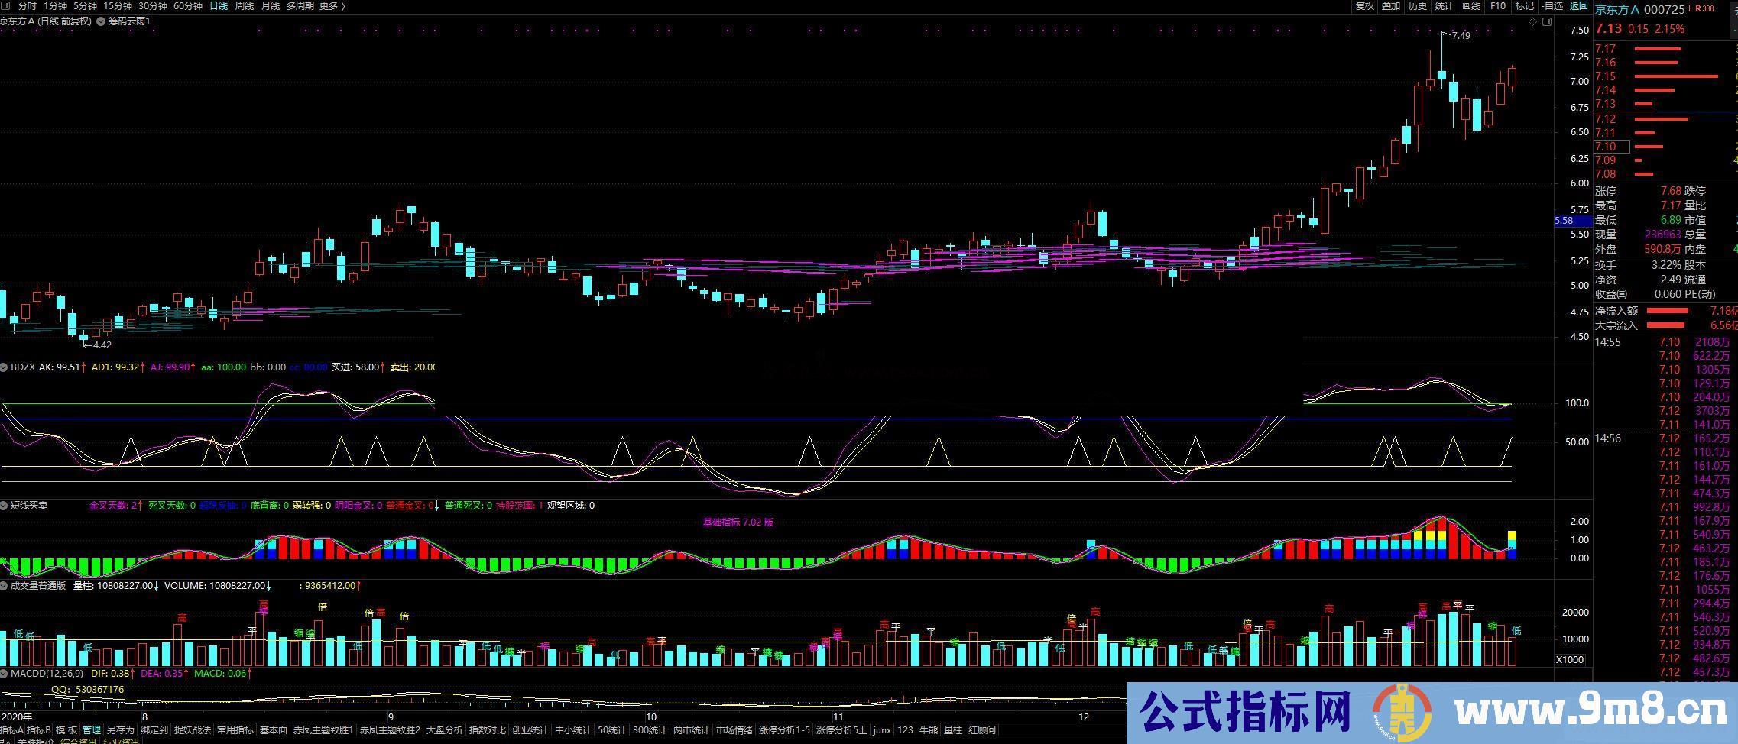Viewport: 1738px width, 744px height.
Task: Open the 指数对比 template
Action: pos(488,730)
